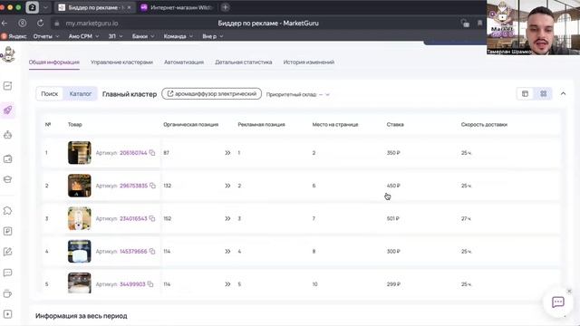580x326 pixels.
Task: Open аромадиффузор электрический cluster link
Action: [x=211, y=94]
